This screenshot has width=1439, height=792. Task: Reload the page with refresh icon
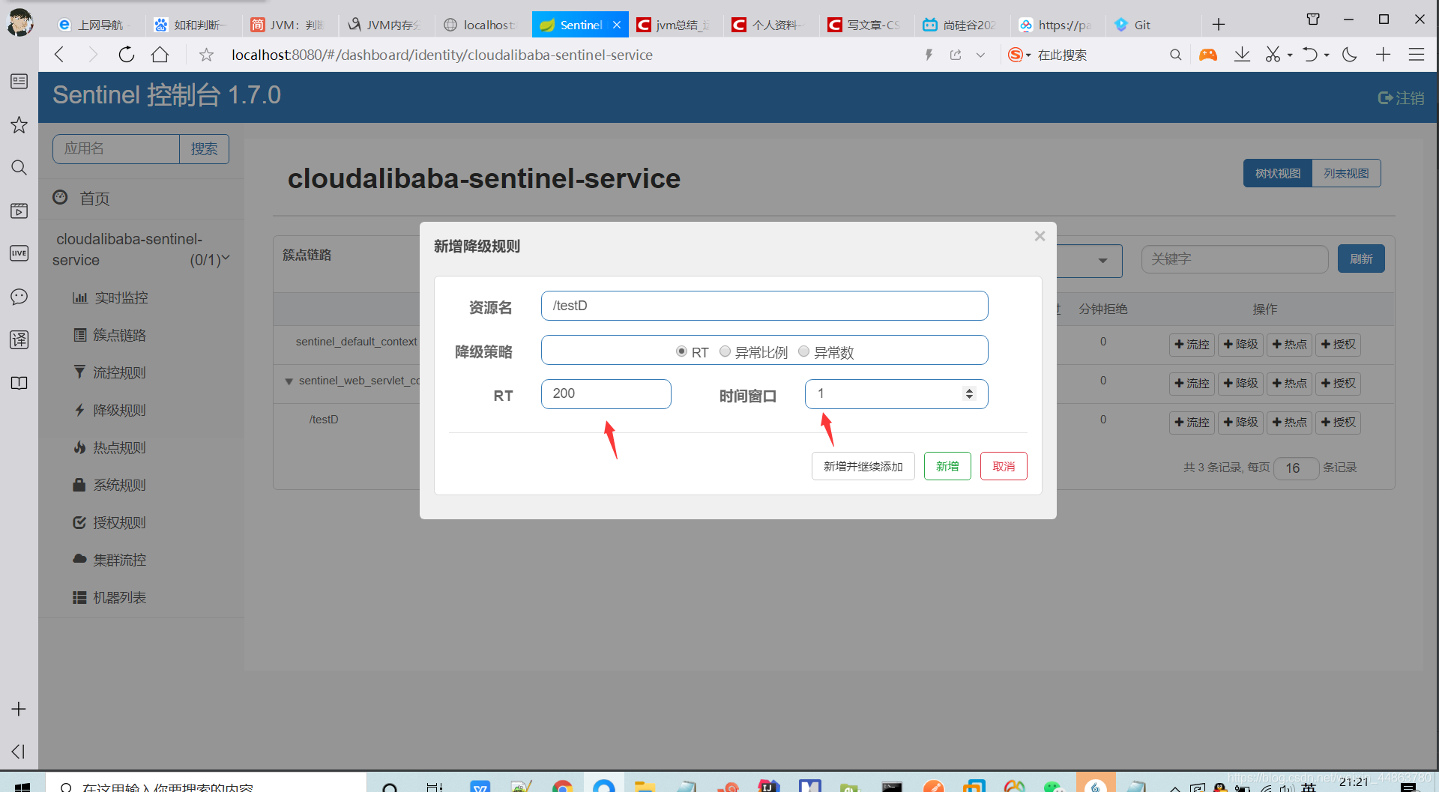point(127,55)
